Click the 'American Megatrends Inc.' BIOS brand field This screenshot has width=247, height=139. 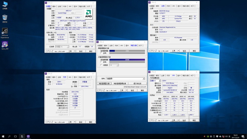[178, 27]
